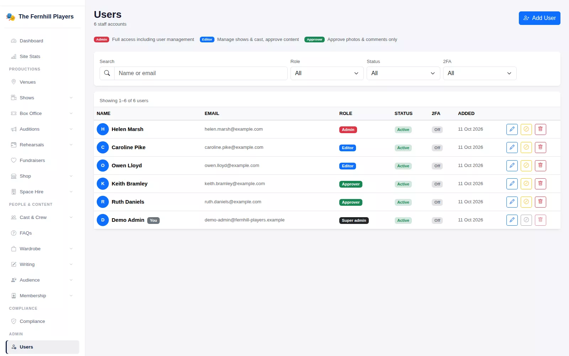Edit Helen Marsh with pencil icon
This screenshot has width=569, height=356.
click(x=512, y=129)
